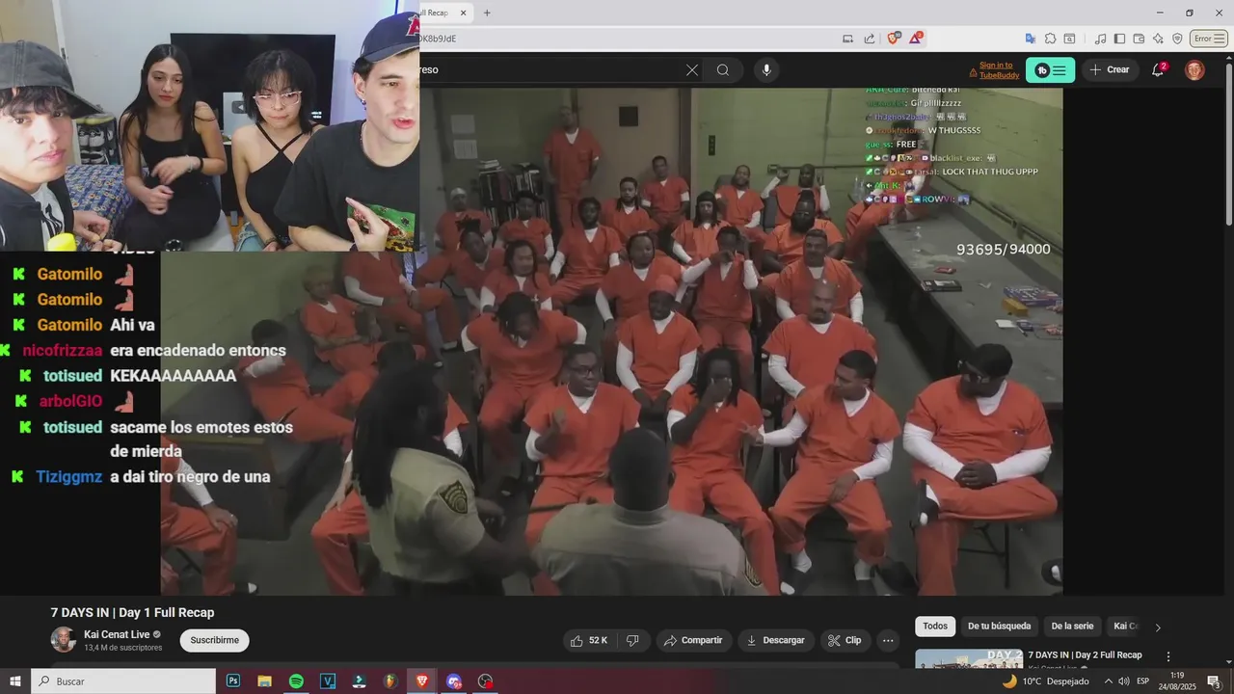Image resolution: width=1234 pixels, height=694 pixels.
Task: Click the Kai Cenat channel avatar
Action: 63,640
